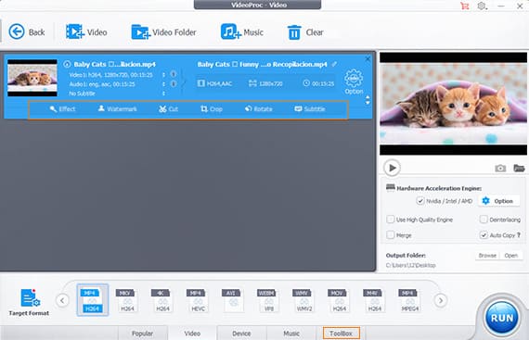Start conversion with RUN button

[x=502, y=318]
